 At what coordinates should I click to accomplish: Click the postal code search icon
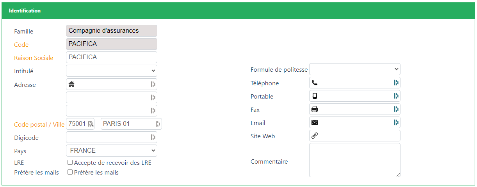click(x=91, y=124)
